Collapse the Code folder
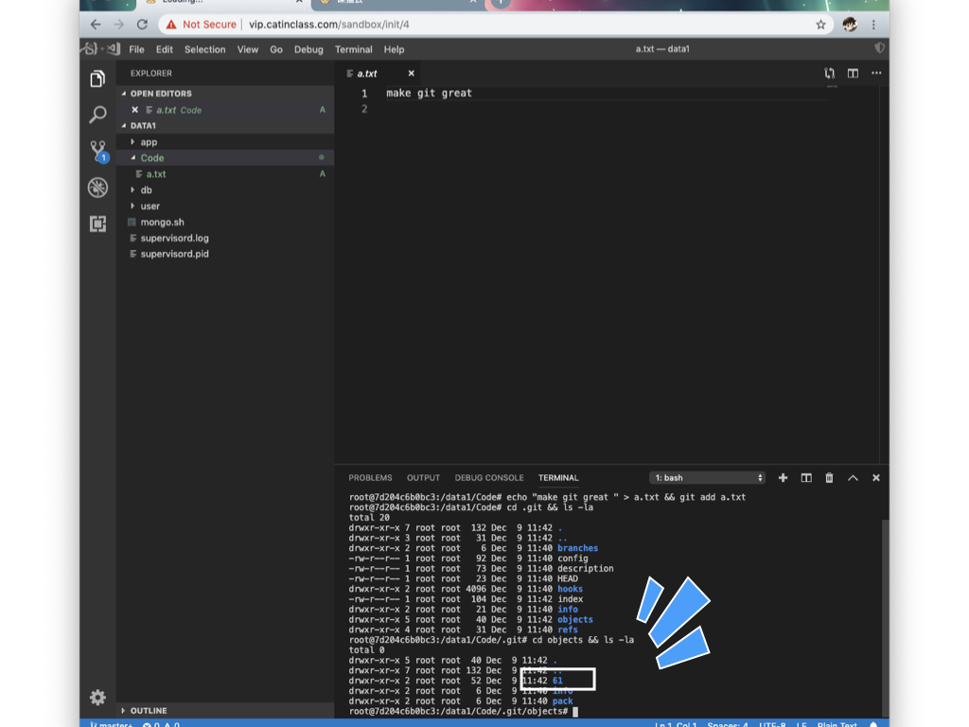The image size is (969, 727). (151, 158)
